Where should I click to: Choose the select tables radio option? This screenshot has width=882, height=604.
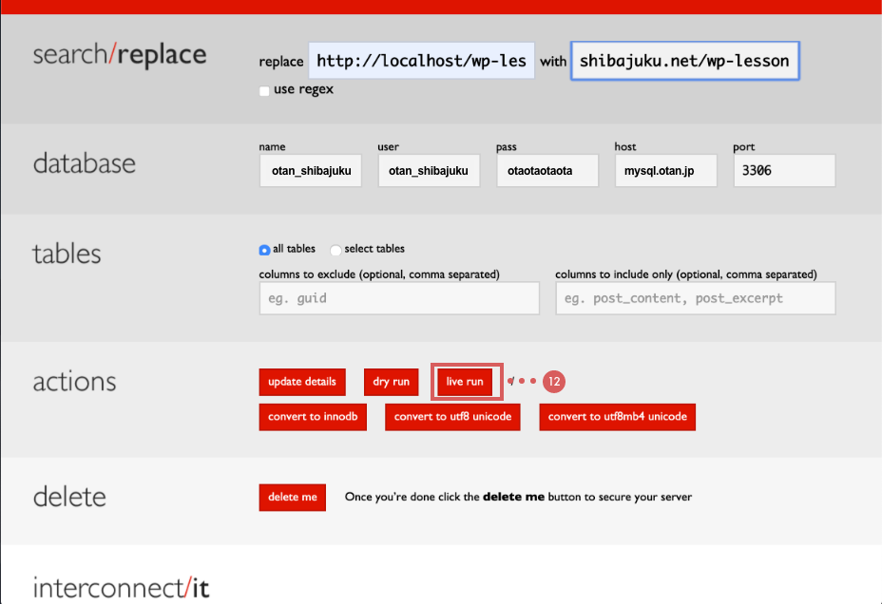pyautogui.click(x=336, y=250)
